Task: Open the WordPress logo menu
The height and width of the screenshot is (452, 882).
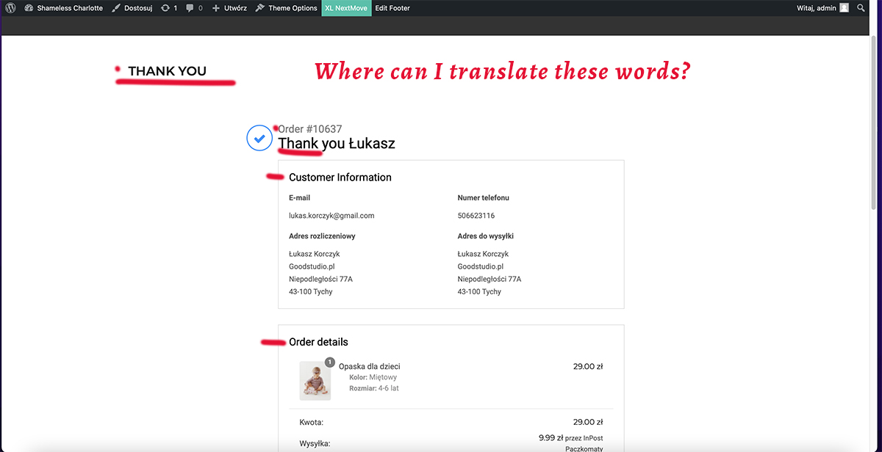Action: (x=10, y=8)
